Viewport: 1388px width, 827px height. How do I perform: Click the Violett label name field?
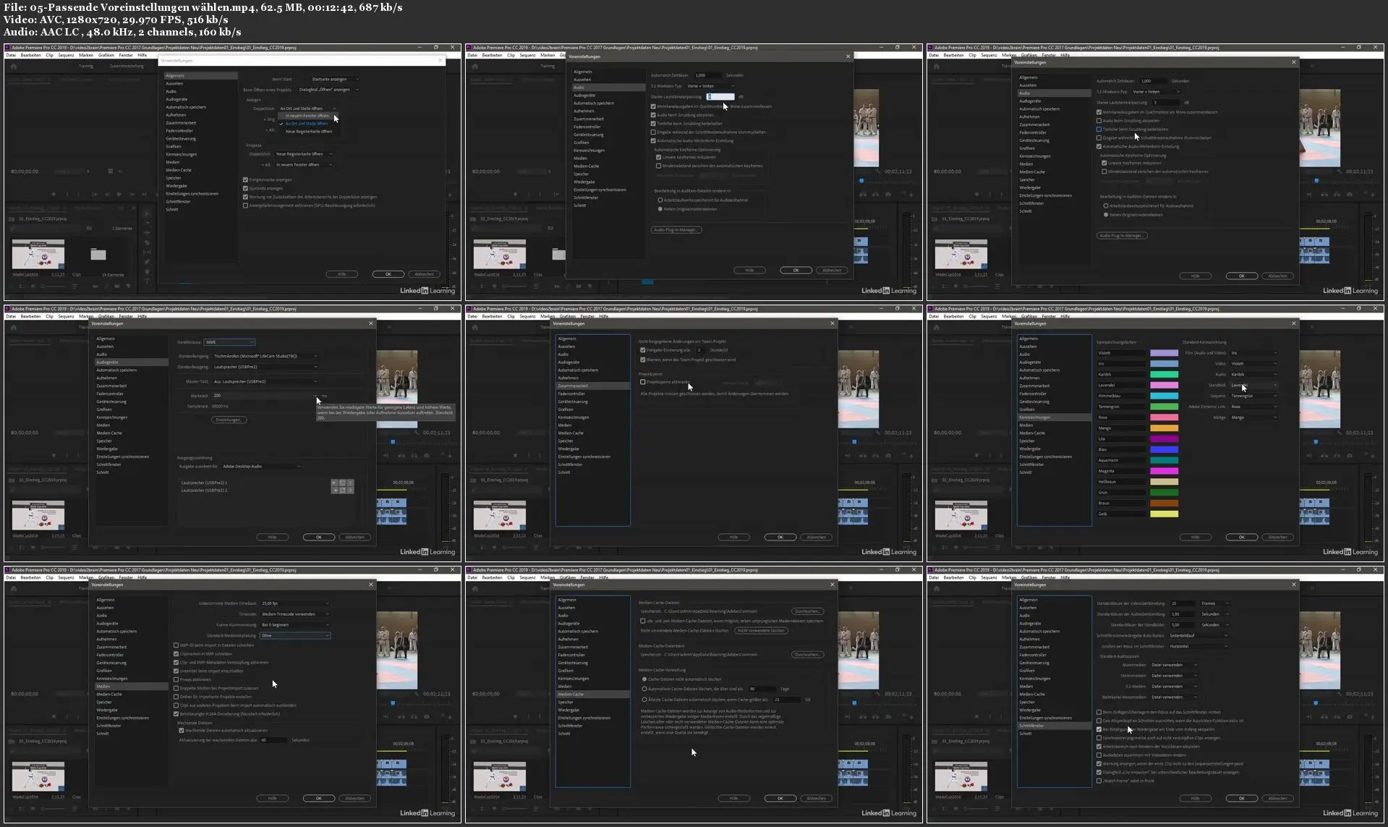(x=1121, y=353)
